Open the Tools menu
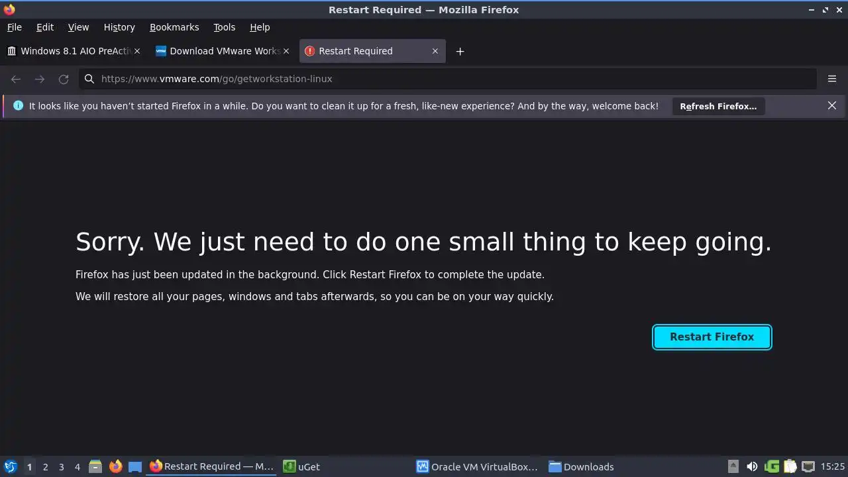 click(x=225, y=27)
